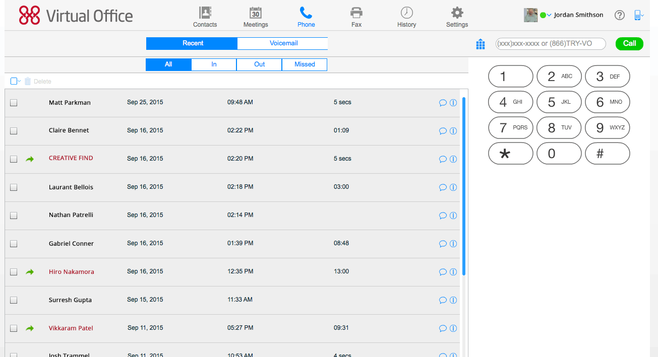Click the green Call button
Screen dimensions: 658x357
[629, 44]
